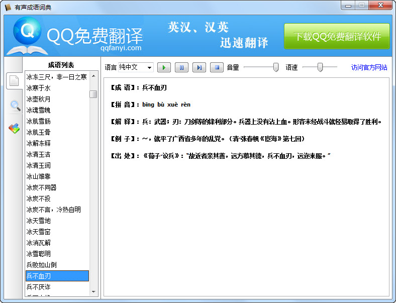Screen dimensions: 396x303
Task: Select 冰天雪地 in the idiom list
Action: tap(57, 221)
